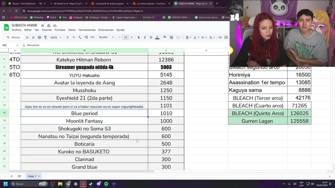This screenshot has width=335, height=188.
Task: Open the Herramientas menu
Action: 87,30
